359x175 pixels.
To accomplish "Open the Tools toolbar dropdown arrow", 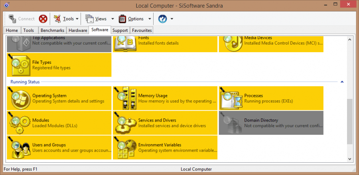I will pos(77,19).
